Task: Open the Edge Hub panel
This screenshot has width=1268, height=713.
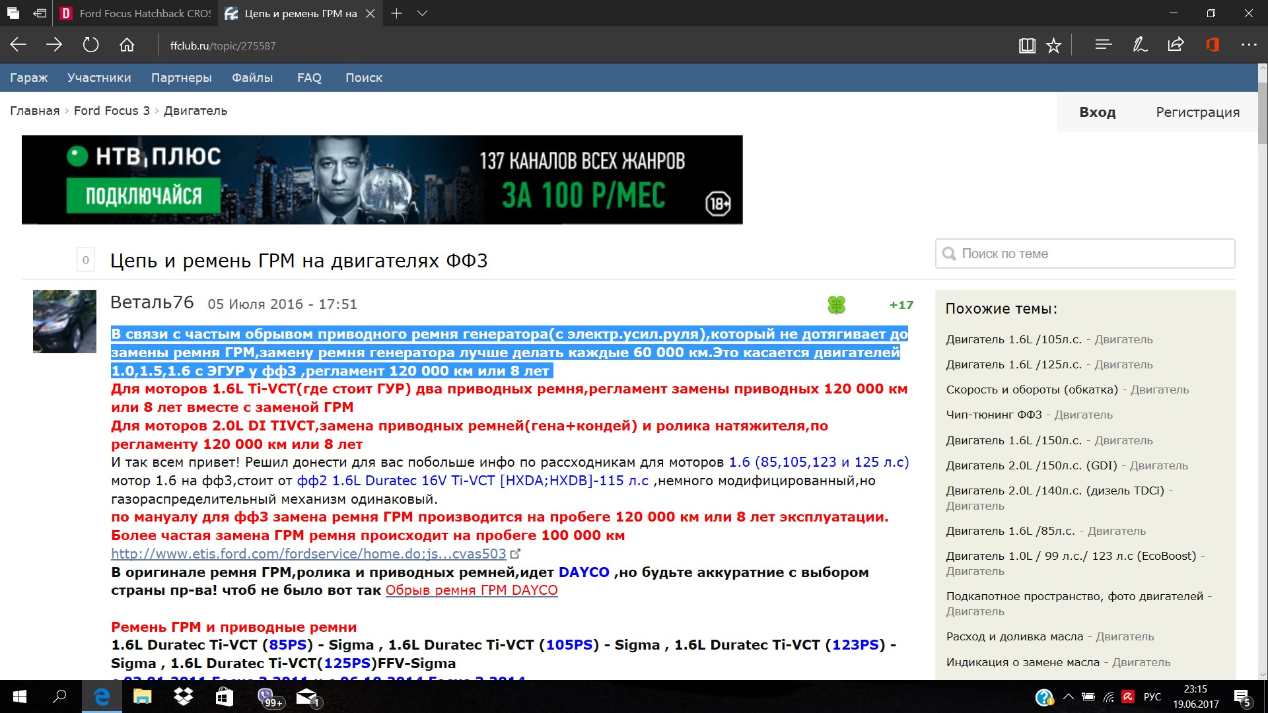Action: click(1103, 45)
